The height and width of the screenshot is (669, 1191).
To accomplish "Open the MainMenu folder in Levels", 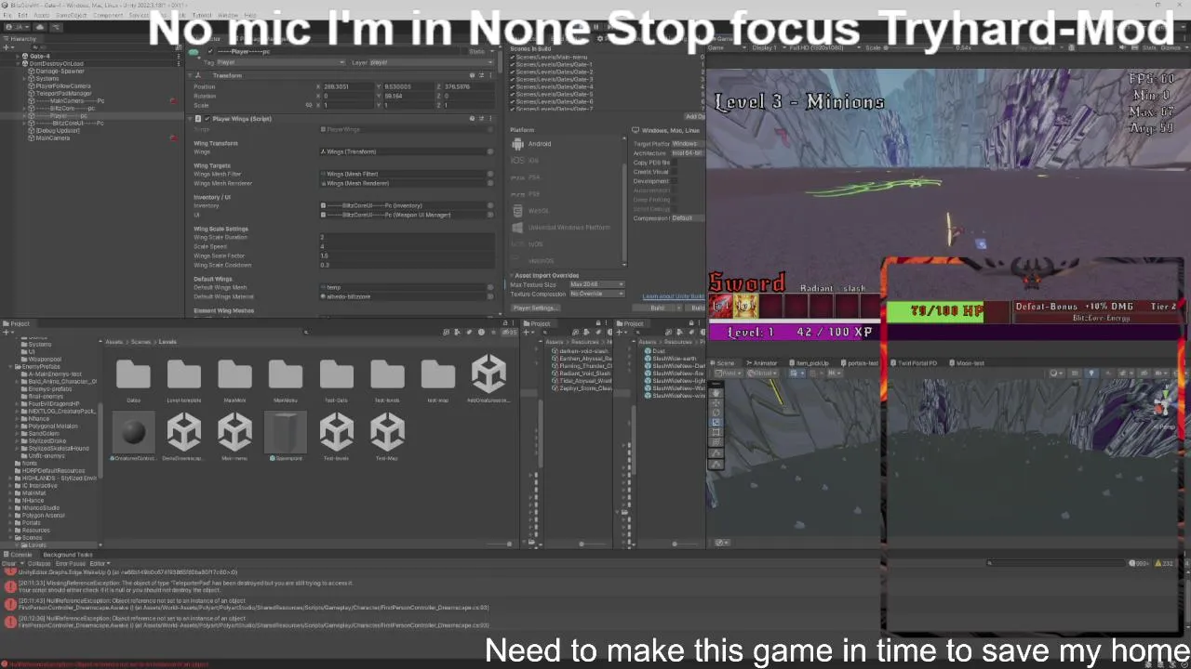I will (x=286, y=374).
